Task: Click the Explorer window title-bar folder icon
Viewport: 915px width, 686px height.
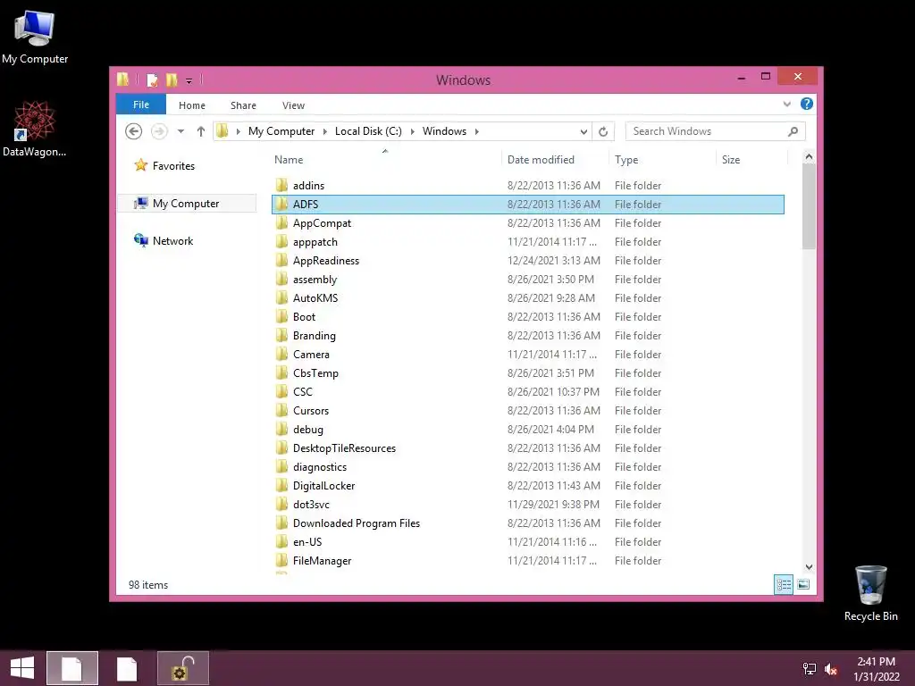Action: [x=123, y=79]
